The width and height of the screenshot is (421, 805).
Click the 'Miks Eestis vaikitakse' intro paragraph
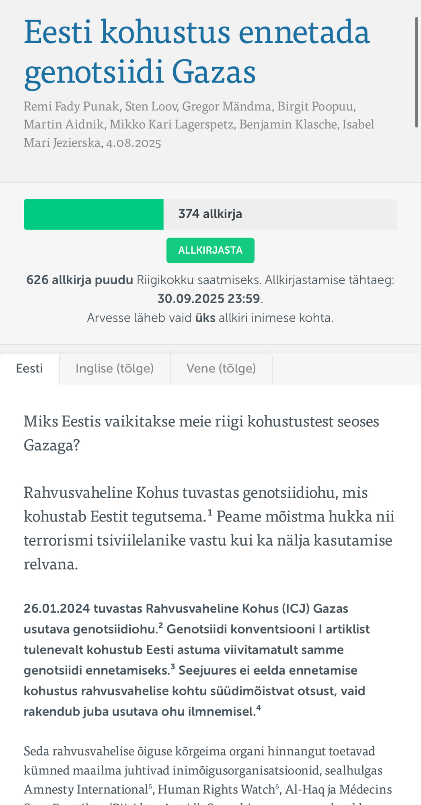pyautogui.click(x=201, y=433)
